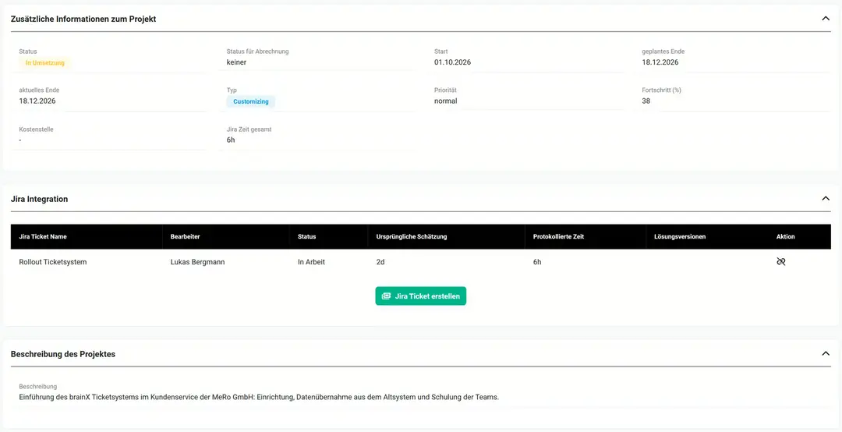The image size is (842, 432).
Task: Click the In Umsetzung status badge
Action: point(45,63)
